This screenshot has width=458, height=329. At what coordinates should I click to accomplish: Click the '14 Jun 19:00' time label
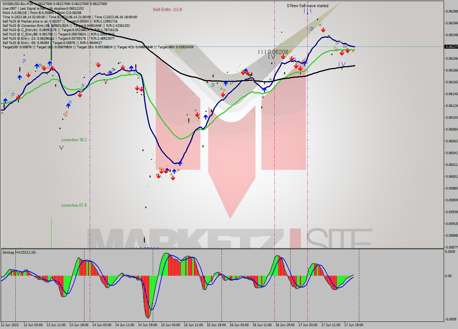[148, 325]
